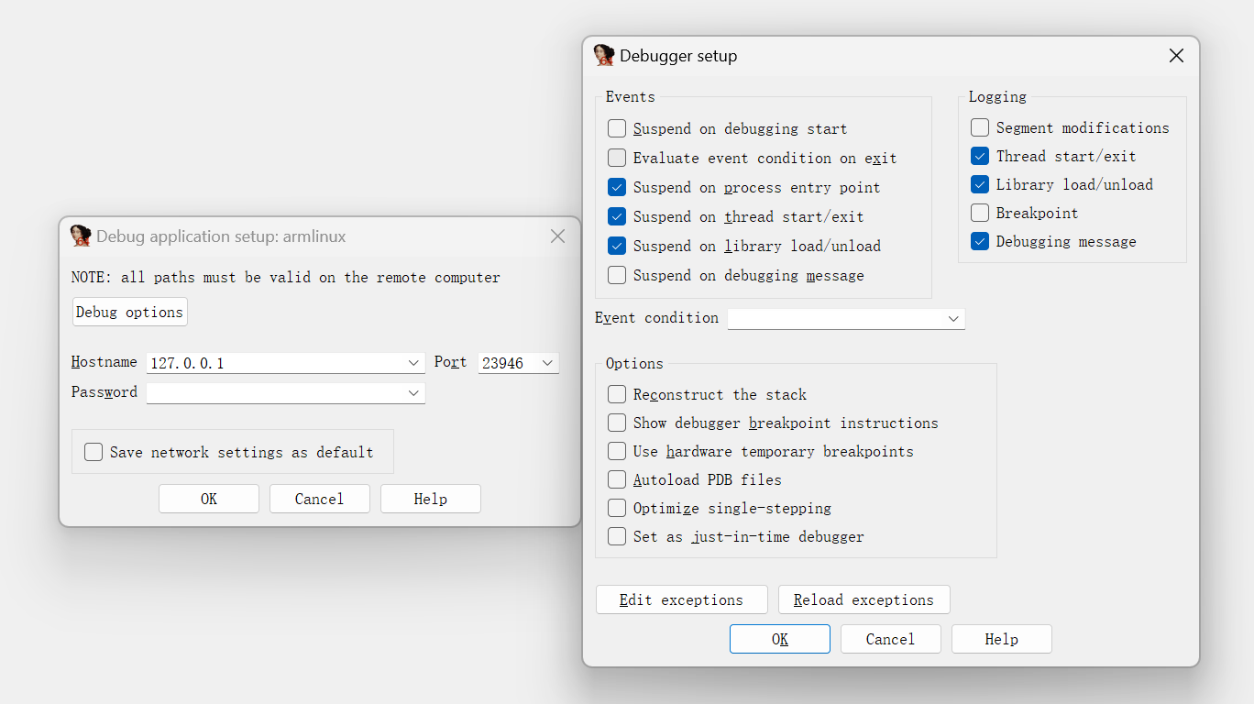Expand the Event condition dropdown

coord(953,319)
